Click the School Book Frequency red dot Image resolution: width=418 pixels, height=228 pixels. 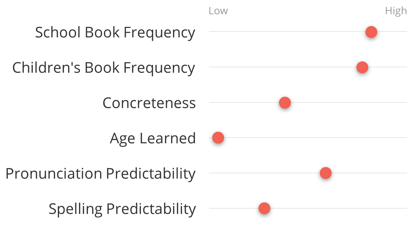click(371, 32)
